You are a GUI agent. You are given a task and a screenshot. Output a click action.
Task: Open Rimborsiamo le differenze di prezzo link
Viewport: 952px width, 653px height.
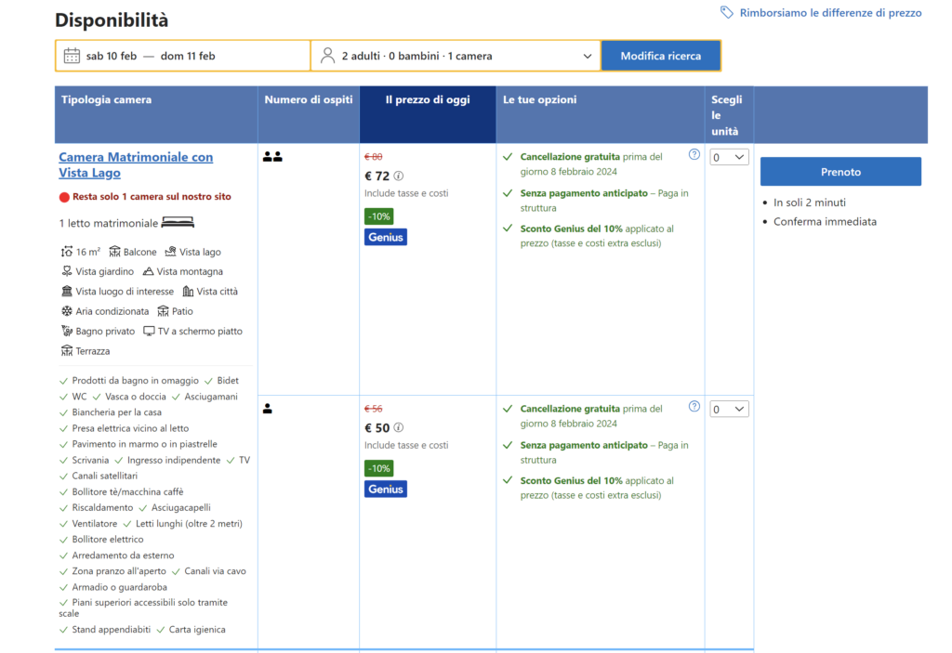click(x=830, y=13)
